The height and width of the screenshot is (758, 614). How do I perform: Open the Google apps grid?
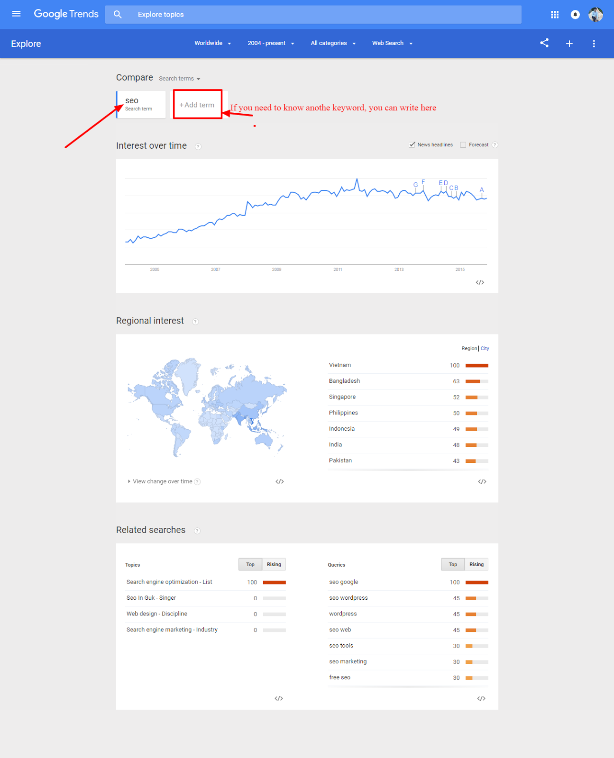(x=555, y=15)
